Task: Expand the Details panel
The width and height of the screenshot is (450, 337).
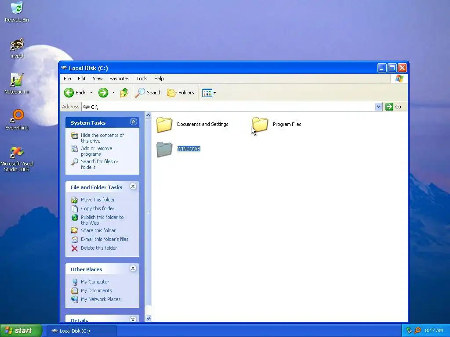Action: 133,319
